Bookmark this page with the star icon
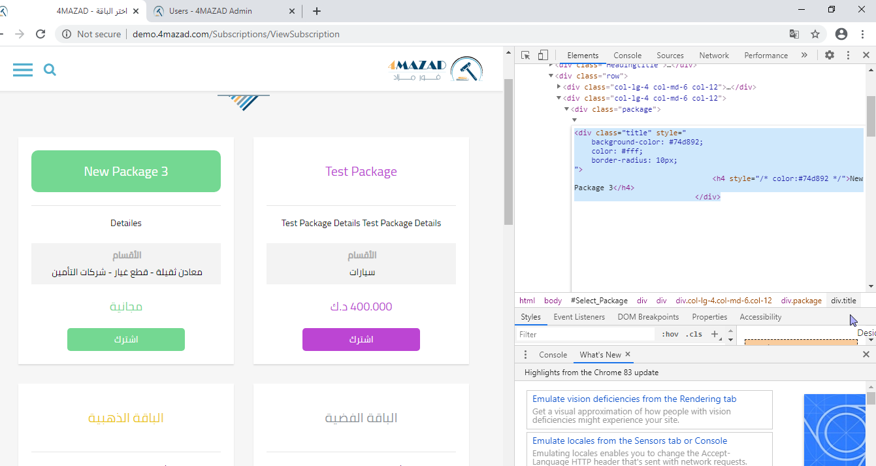 [x=815, y=34]
